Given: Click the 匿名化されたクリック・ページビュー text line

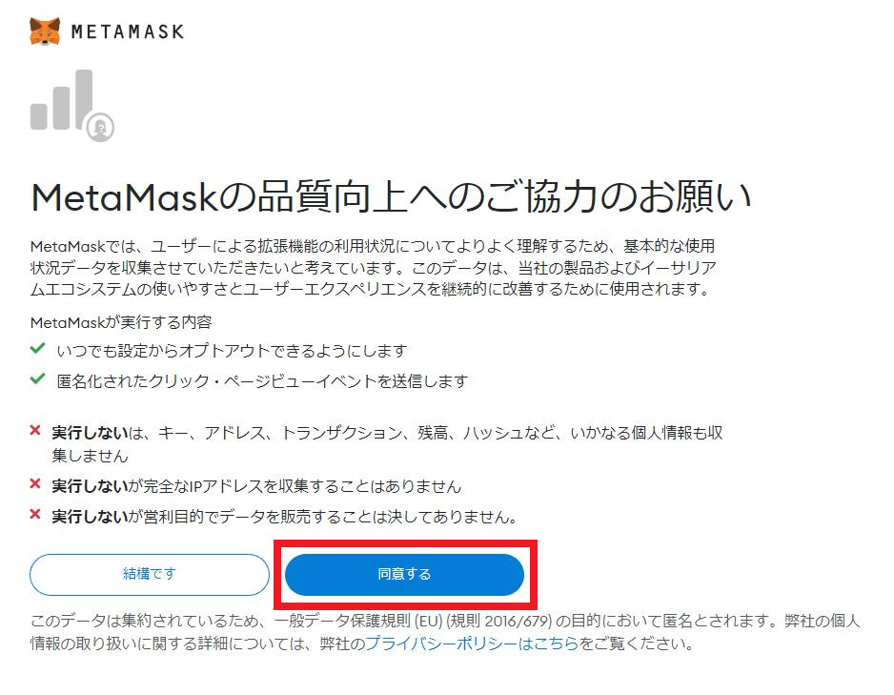Looking at the screenshot, I should pos(262,381).
